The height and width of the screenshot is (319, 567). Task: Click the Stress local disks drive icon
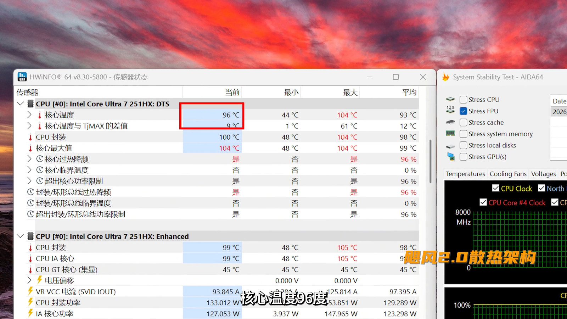point(450,146)
